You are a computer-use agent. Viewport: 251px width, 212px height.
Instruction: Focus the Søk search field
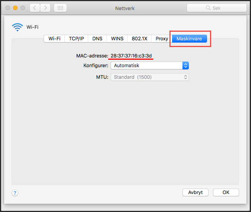click(x=217, y=8)
